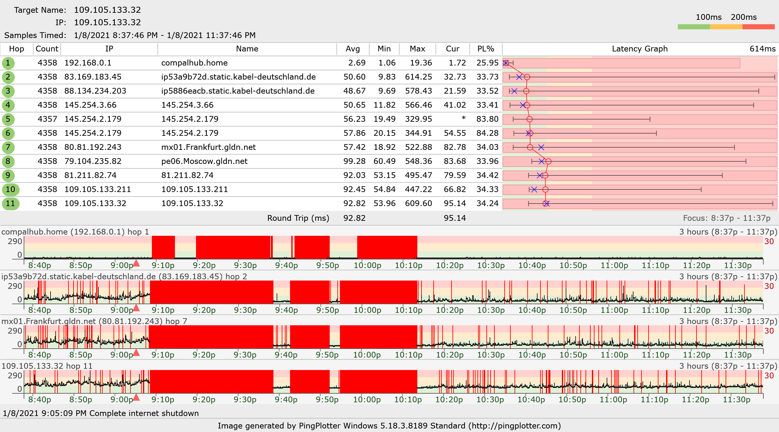This screenshot has height=432, width=779.
Task: Click the red triangle marker on hop 1 timeline
Action: tap(136, 263)
